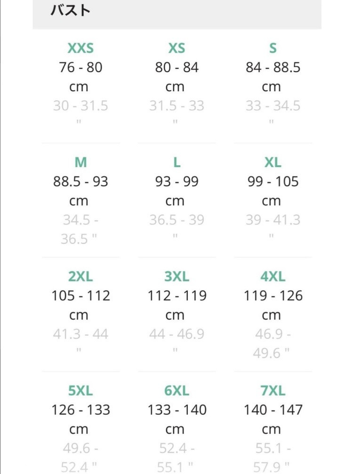Pick the 4XL size label

coord(273,276)
